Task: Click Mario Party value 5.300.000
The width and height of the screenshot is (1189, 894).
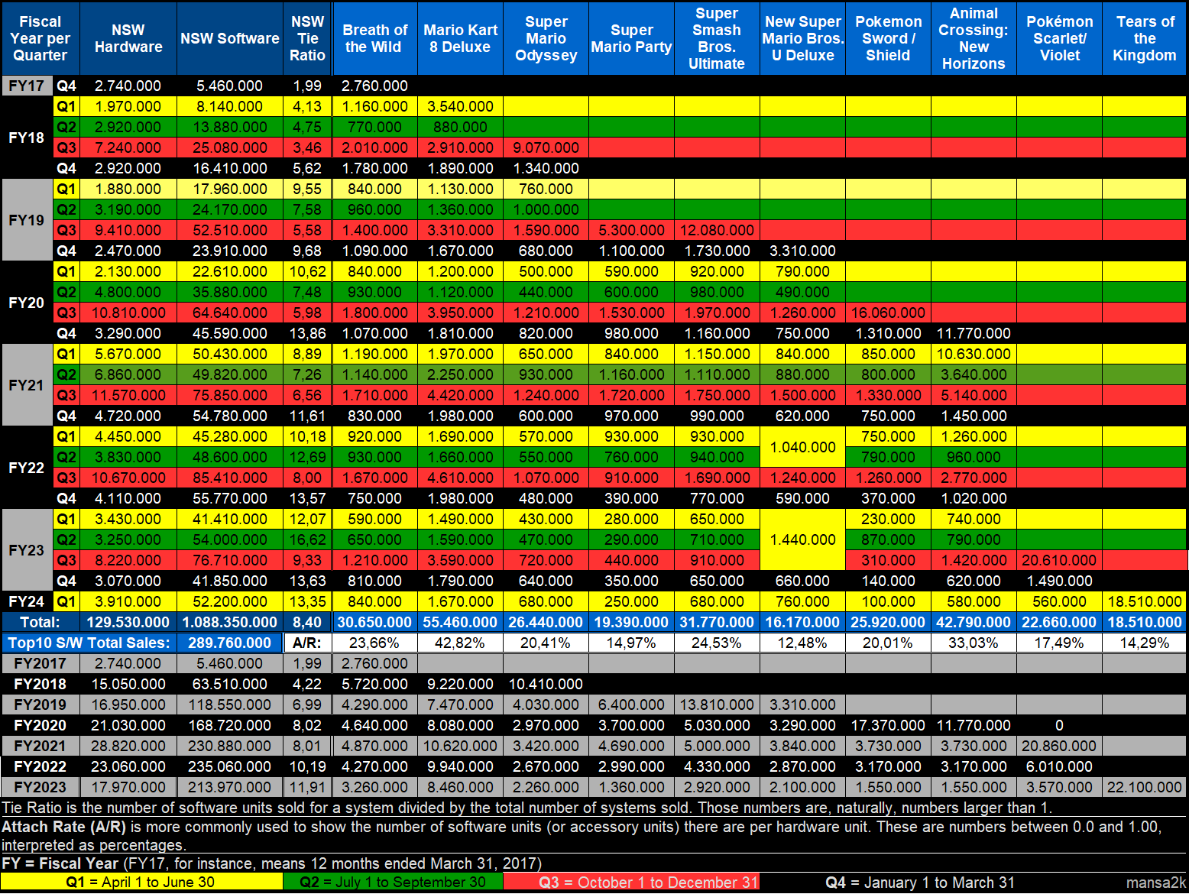Action: tap(631, 230)
